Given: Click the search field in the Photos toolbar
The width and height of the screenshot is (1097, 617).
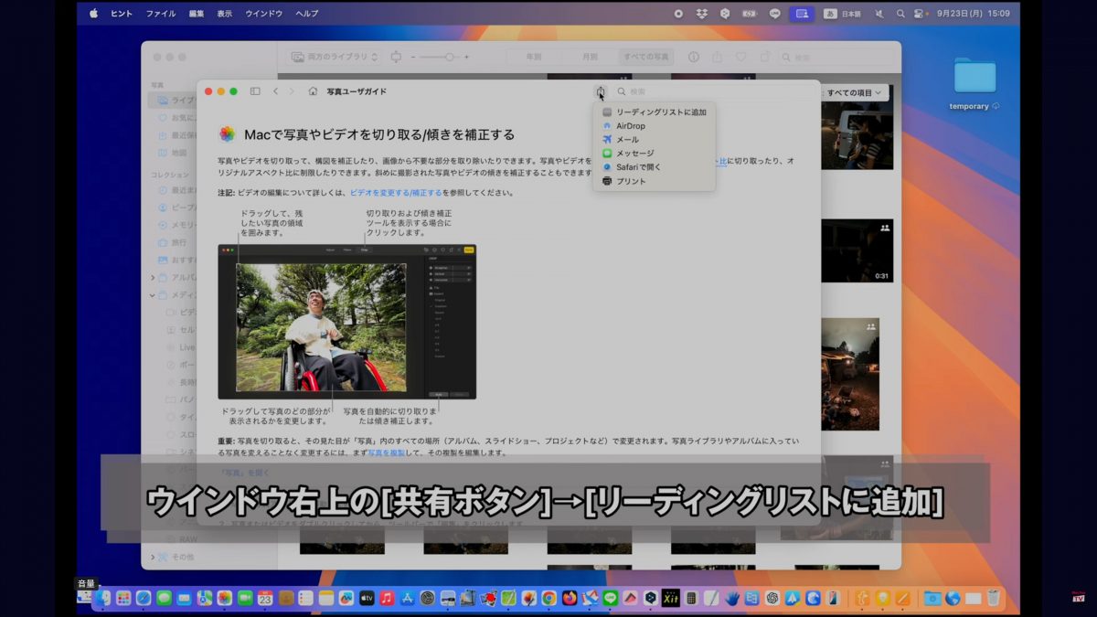Looking at the screenshot, I should point(835,57).
